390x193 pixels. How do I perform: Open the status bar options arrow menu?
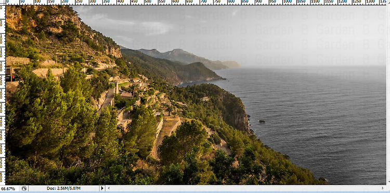[102, 188]
